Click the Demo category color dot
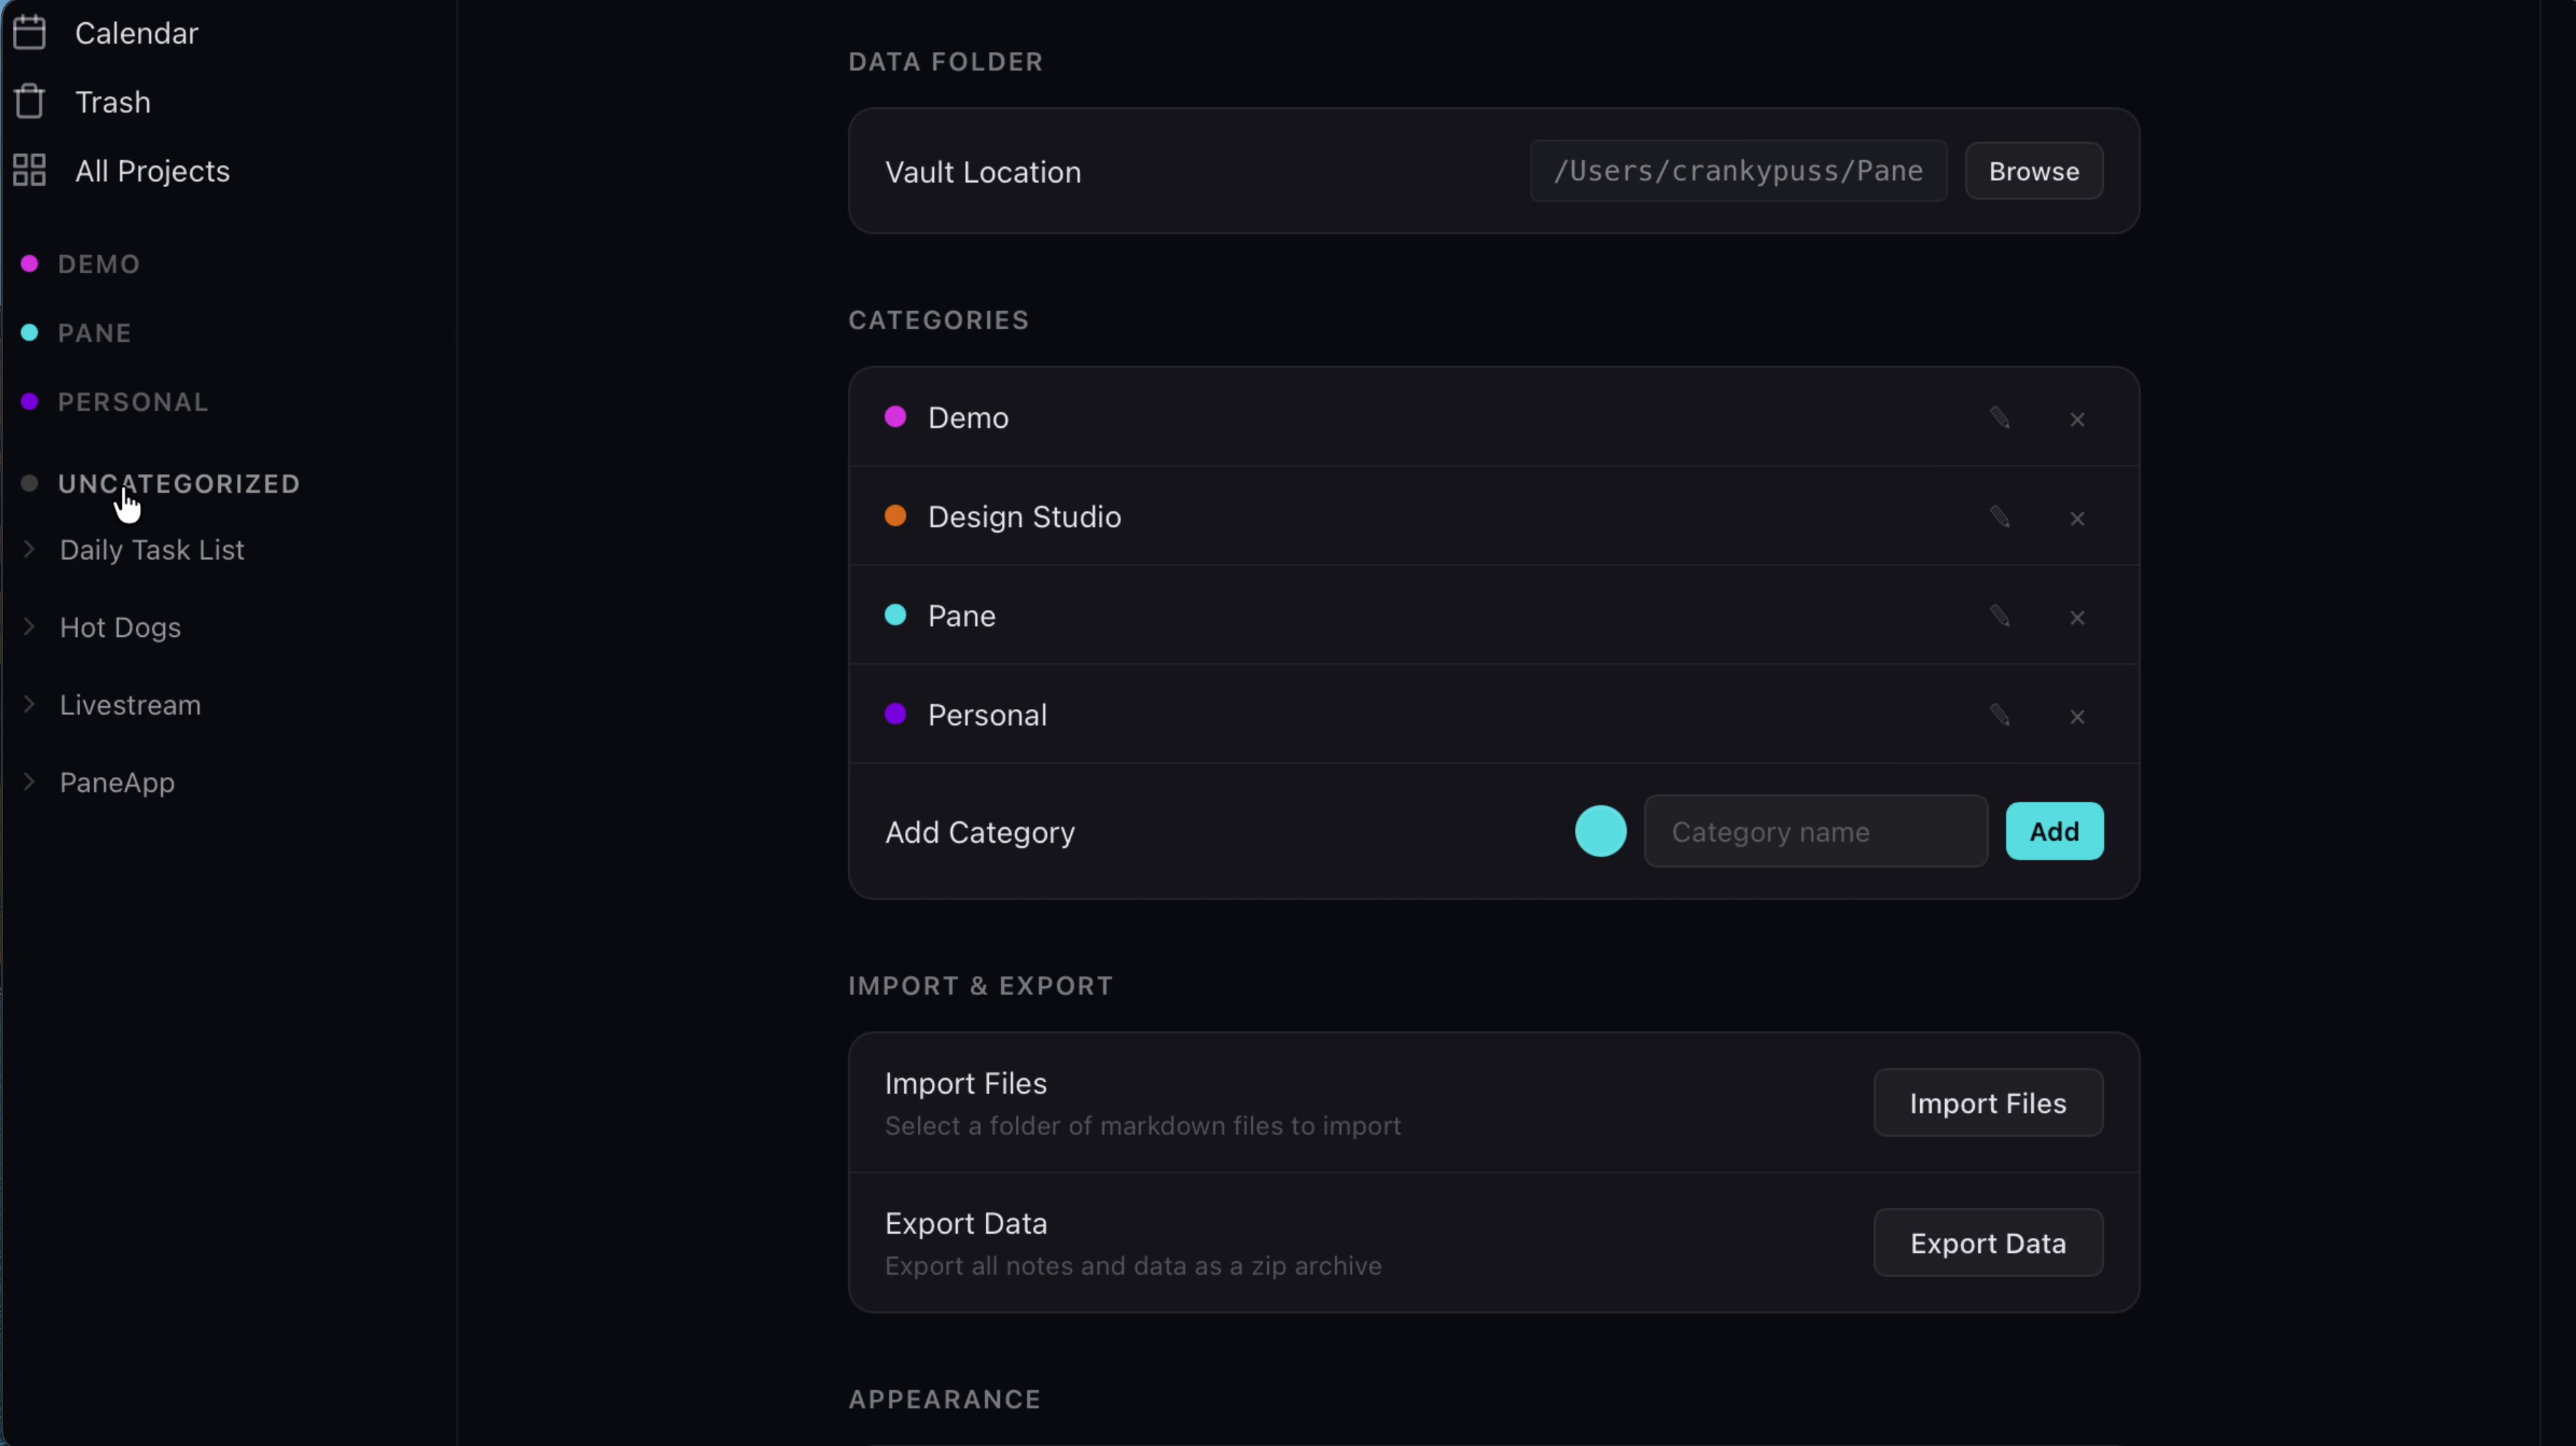The image size is (2576, 1446). click(895, 417)
